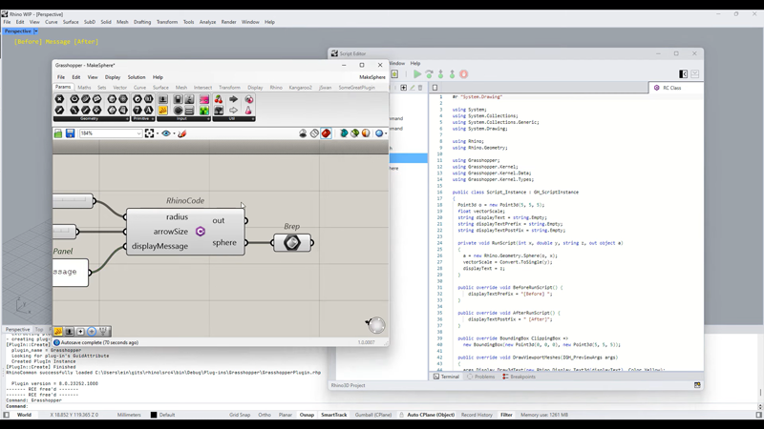The image size is (764, 429).
Task: Click the eye-shaped named views icon
Action: tap(166, 133)
